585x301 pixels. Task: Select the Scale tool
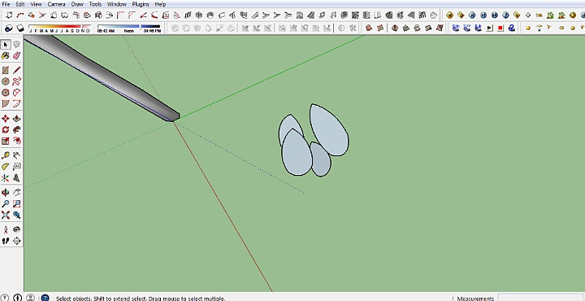[6, 141]
